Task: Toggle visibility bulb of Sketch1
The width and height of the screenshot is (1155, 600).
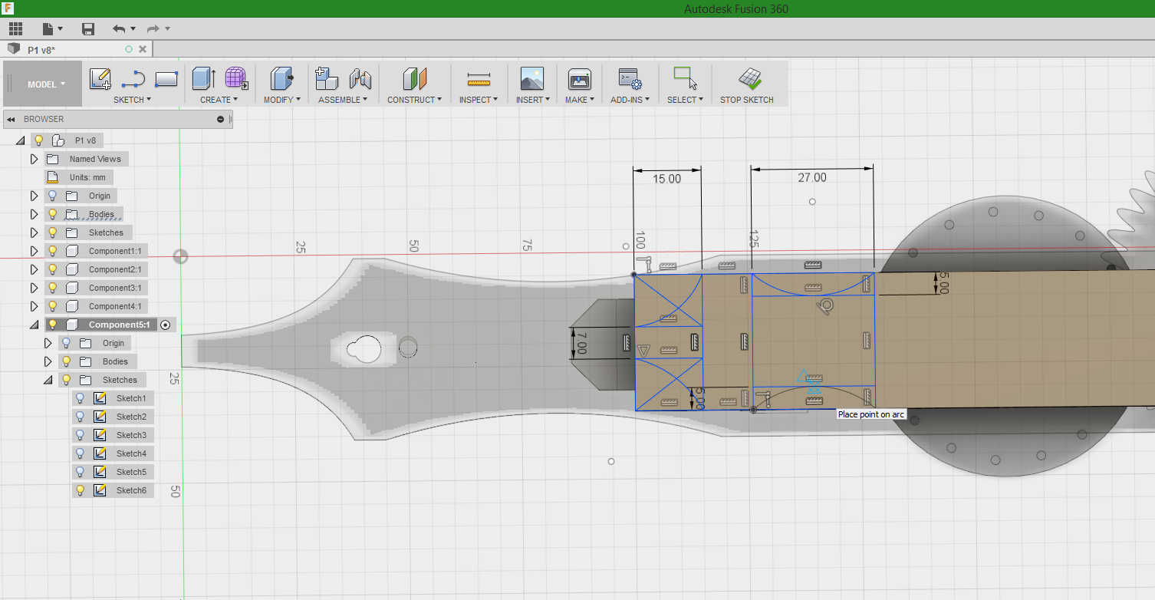Action: pos(80,398)
